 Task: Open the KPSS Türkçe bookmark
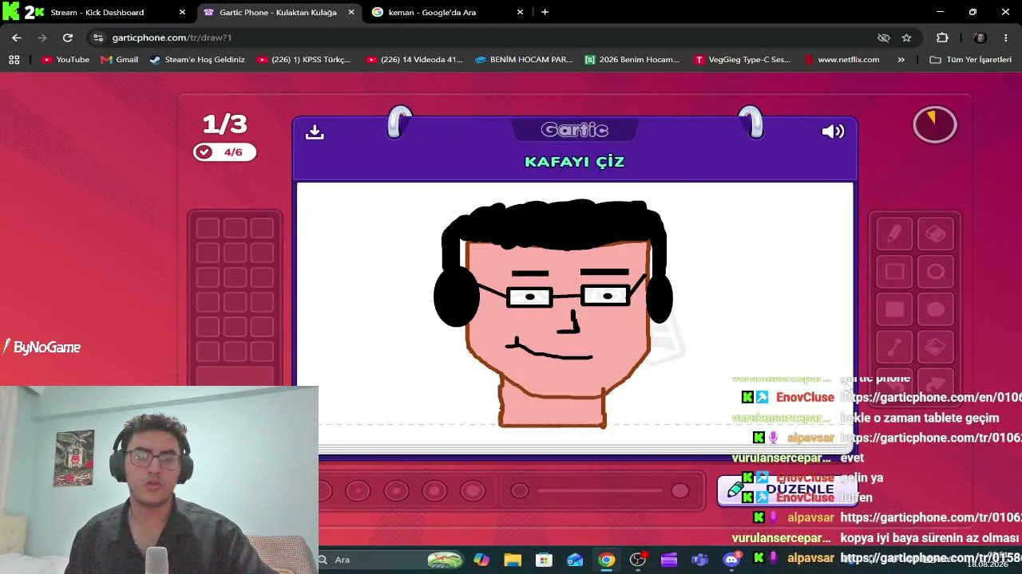tap(303, 60)
